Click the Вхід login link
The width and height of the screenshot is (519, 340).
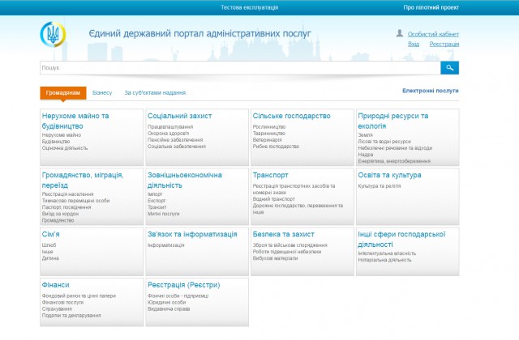click(x=414, y=45)
